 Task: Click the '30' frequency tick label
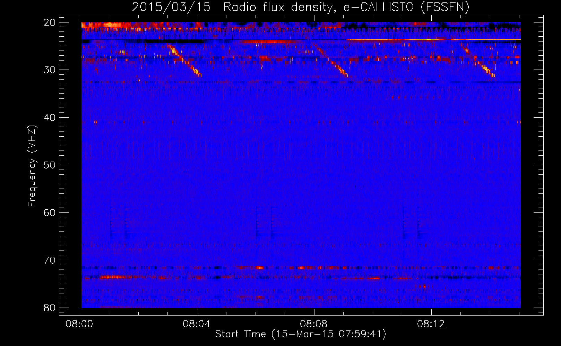[50, 70]
